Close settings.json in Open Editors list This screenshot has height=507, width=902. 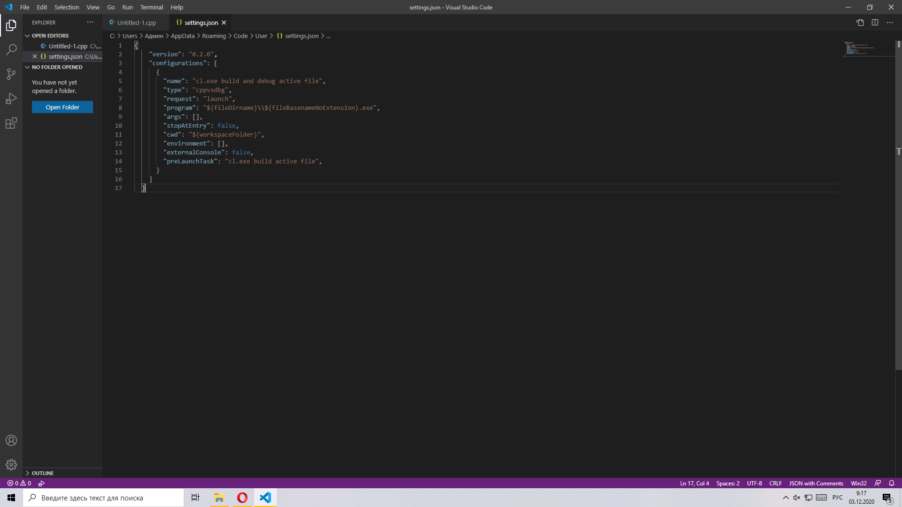(x=35, y=56)
